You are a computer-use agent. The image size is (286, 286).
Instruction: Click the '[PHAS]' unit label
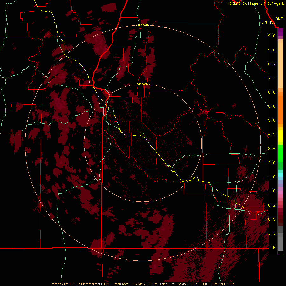pyautogui.click(x=269, y=22)
